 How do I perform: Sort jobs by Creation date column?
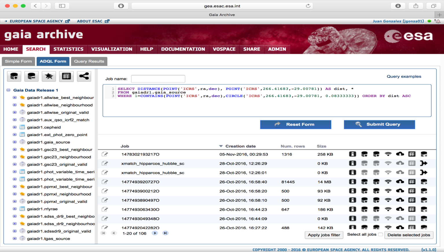click(240, 146)
